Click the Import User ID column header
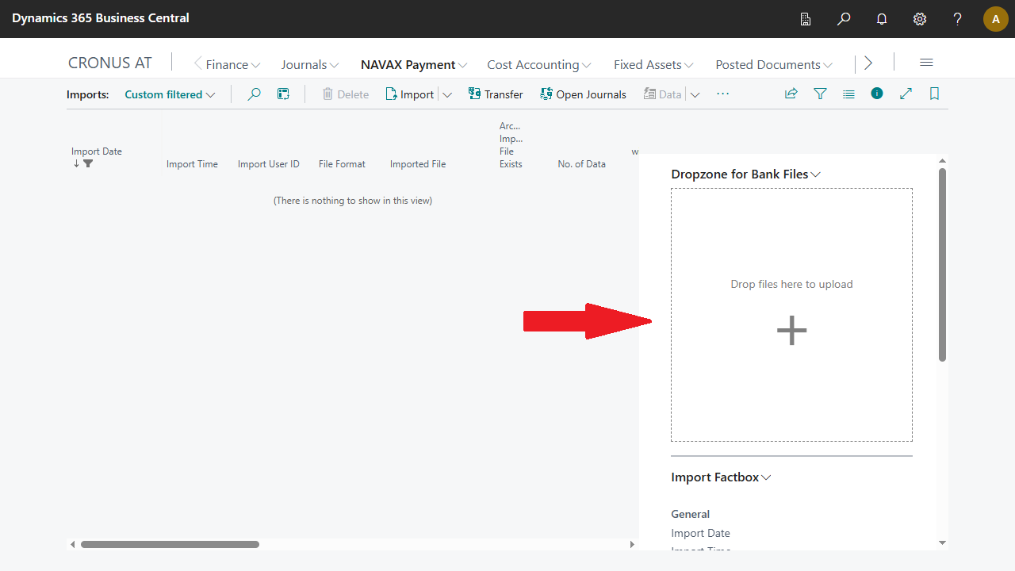The image size is (1015, 571). pyautogui.click(x=269, y=164)
